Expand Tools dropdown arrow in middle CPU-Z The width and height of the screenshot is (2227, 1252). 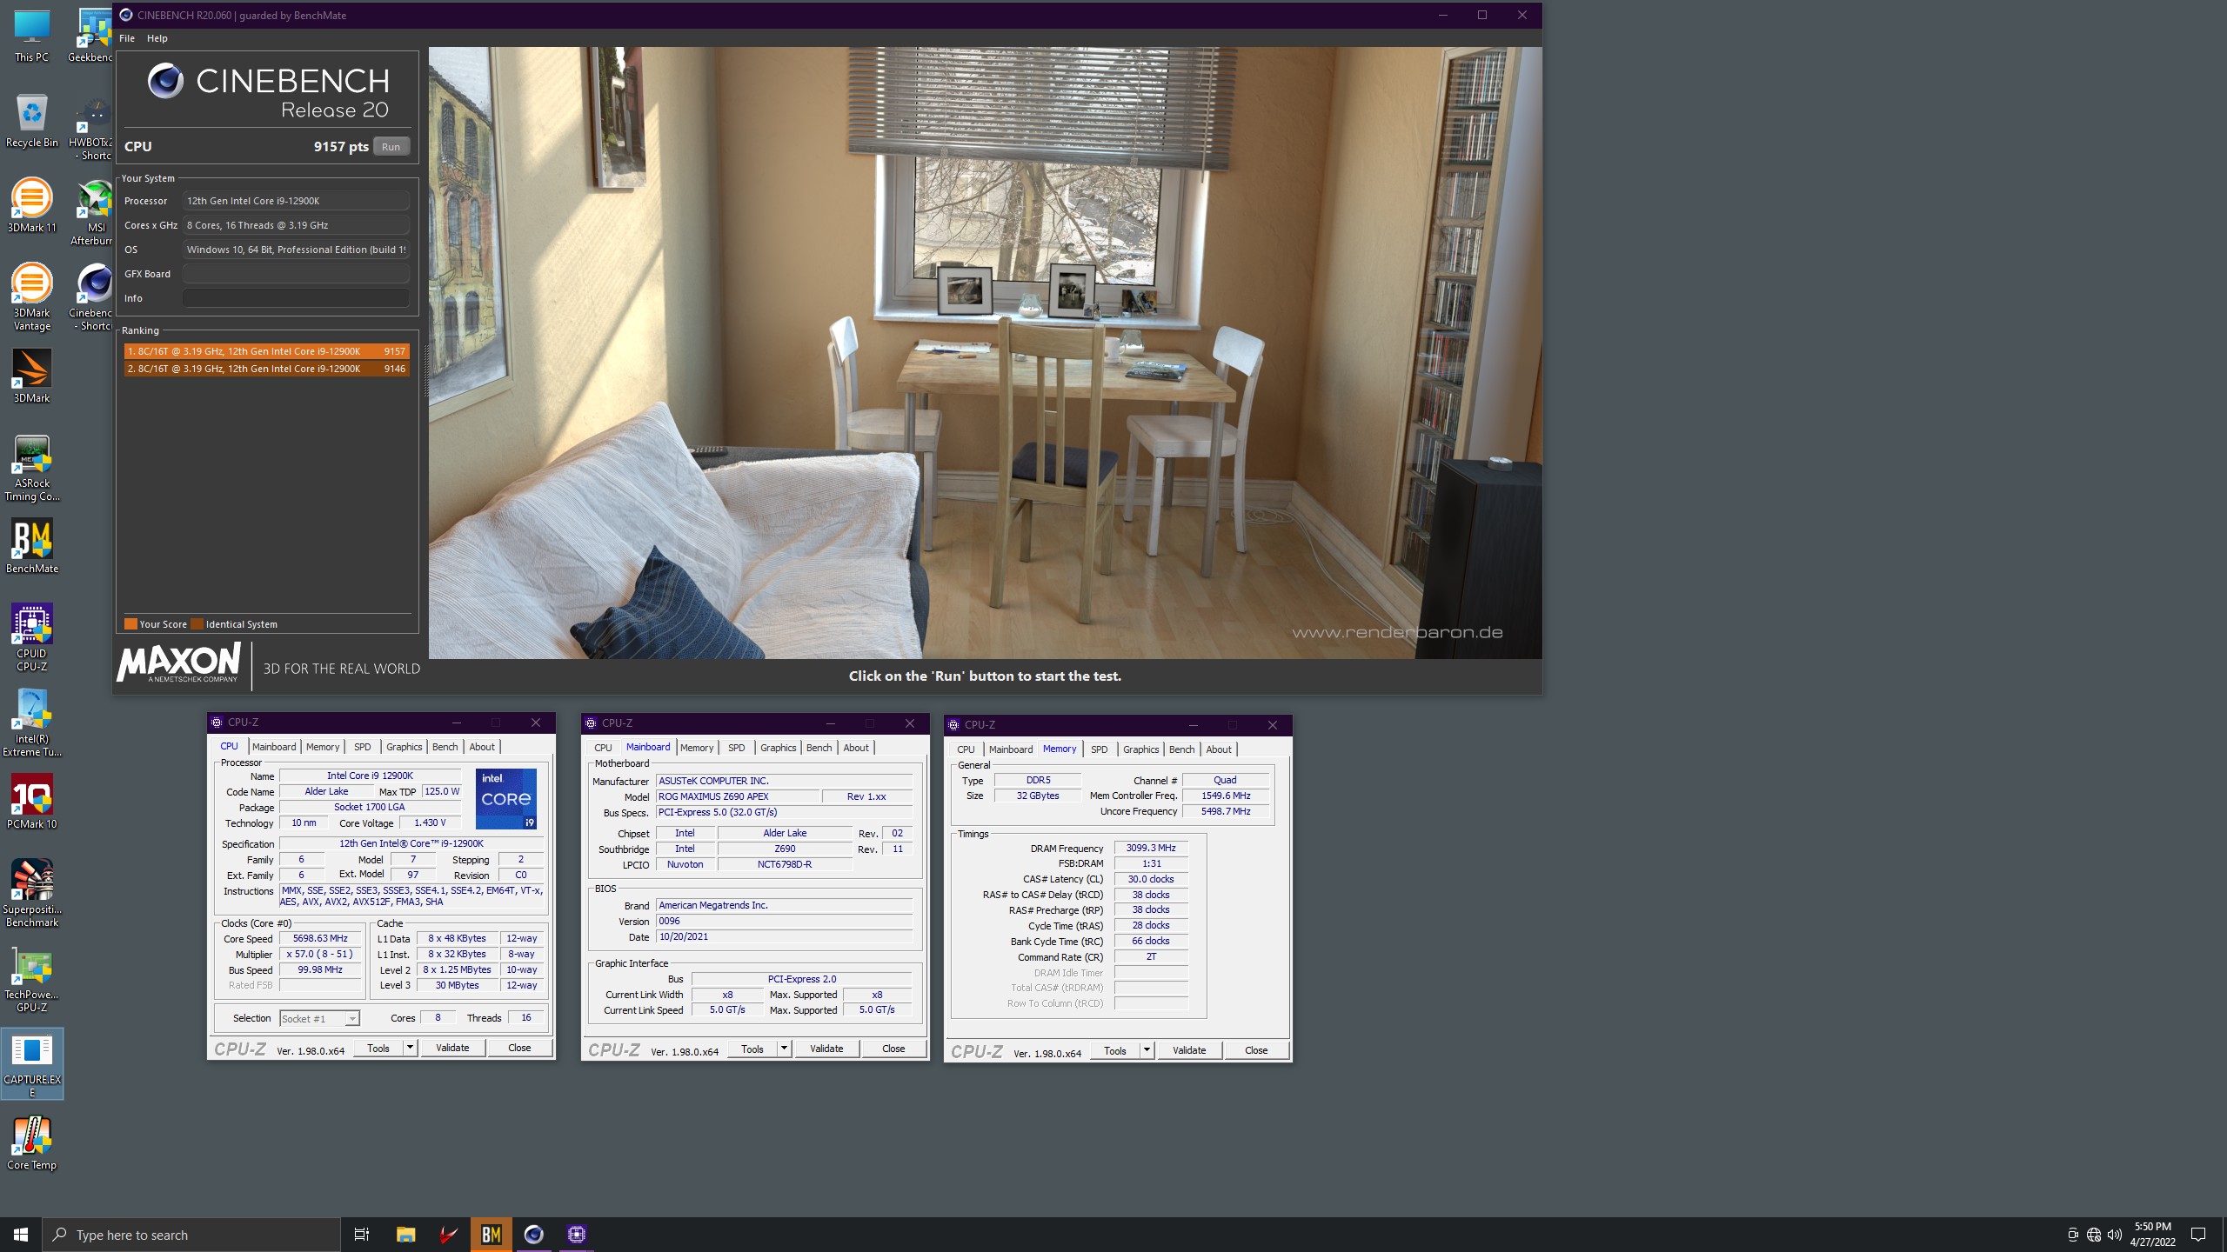click(785, 1049)
